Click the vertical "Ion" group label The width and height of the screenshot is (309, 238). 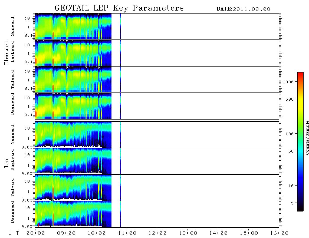point(6,163)
